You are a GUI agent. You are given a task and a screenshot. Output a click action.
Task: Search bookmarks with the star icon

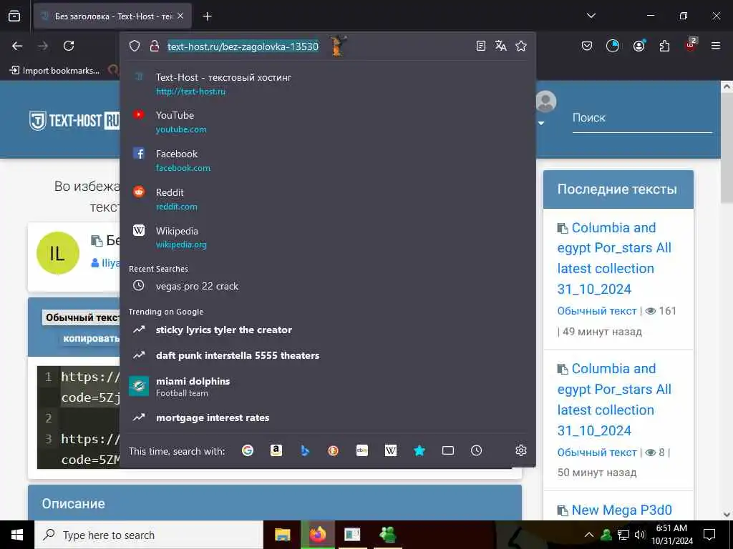pos(419,450)
